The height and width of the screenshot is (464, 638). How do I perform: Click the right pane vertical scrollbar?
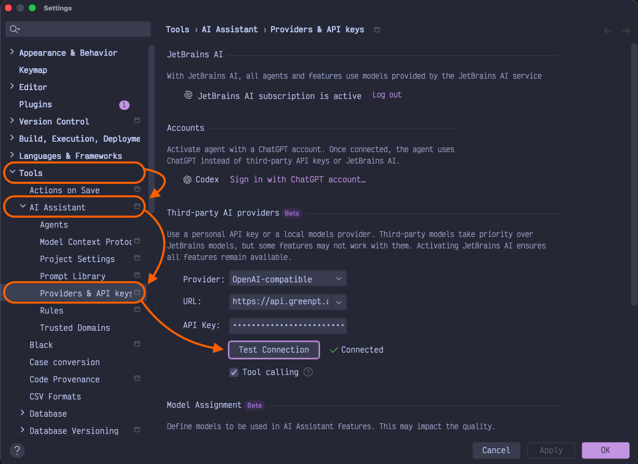pos(634,174)
